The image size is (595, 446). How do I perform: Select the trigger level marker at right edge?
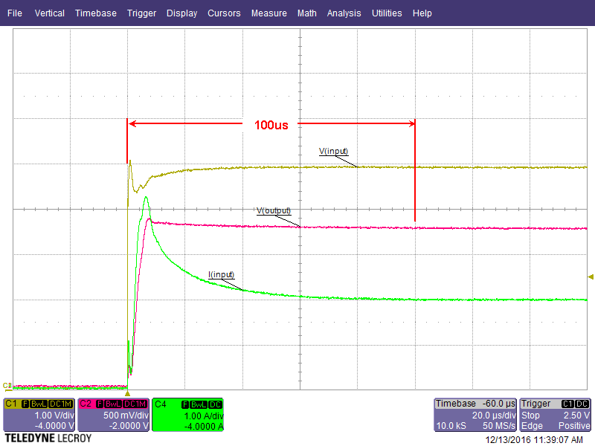[x=591, y=277]
